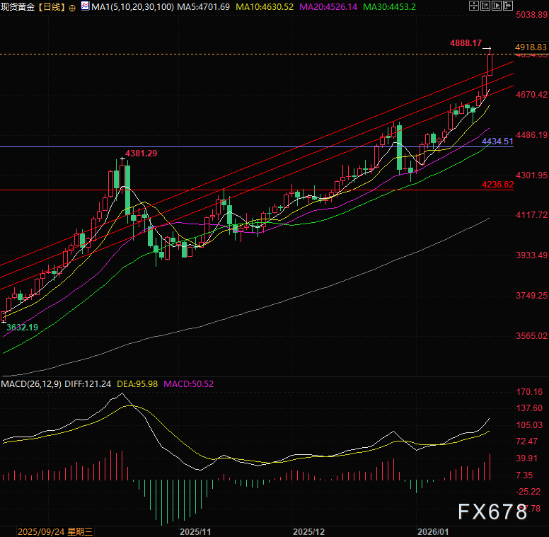549x537 pixels.
Task: Click the FX678 watermark logo
Action: (x=492, y=511)
